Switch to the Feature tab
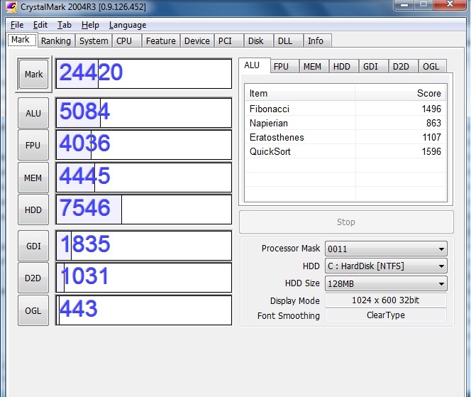This screenshot has height=397, width=471. [161, 41]
